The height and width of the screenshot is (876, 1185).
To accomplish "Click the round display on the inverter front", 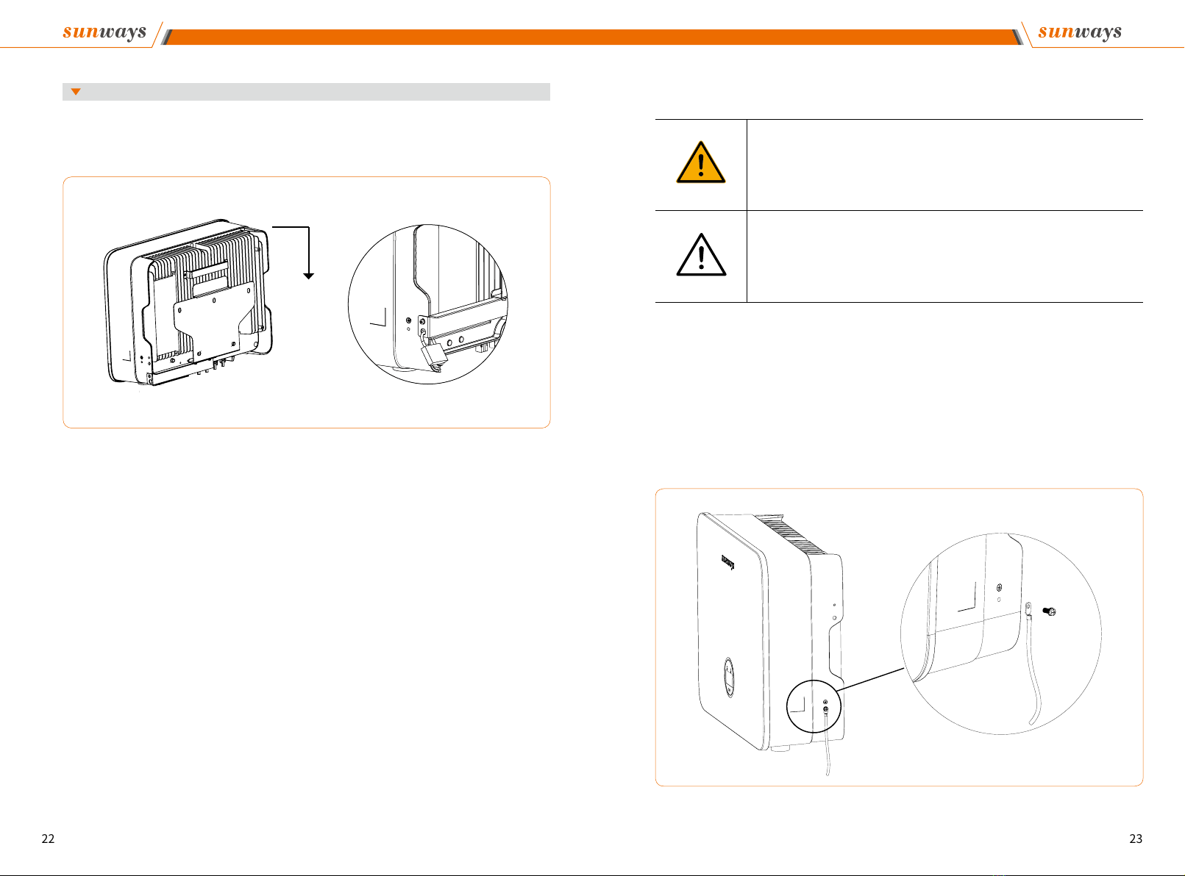I will point(729,676).
